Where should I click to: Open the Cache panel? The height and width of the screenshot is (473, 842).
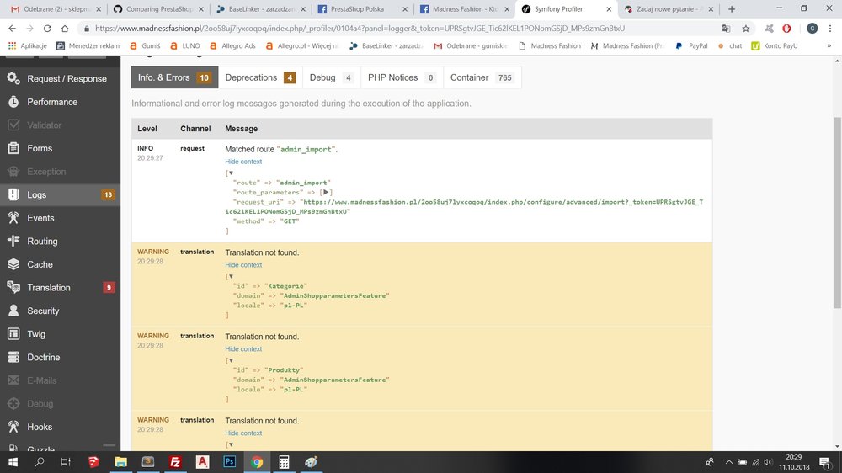[60, 264]
